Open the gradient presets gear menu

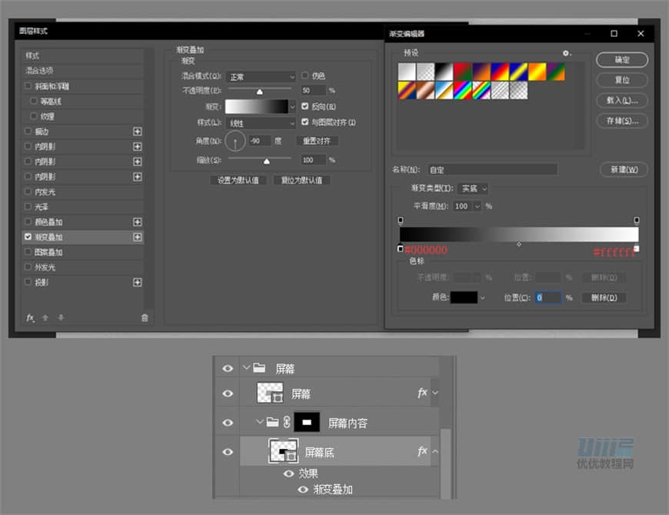567,54
